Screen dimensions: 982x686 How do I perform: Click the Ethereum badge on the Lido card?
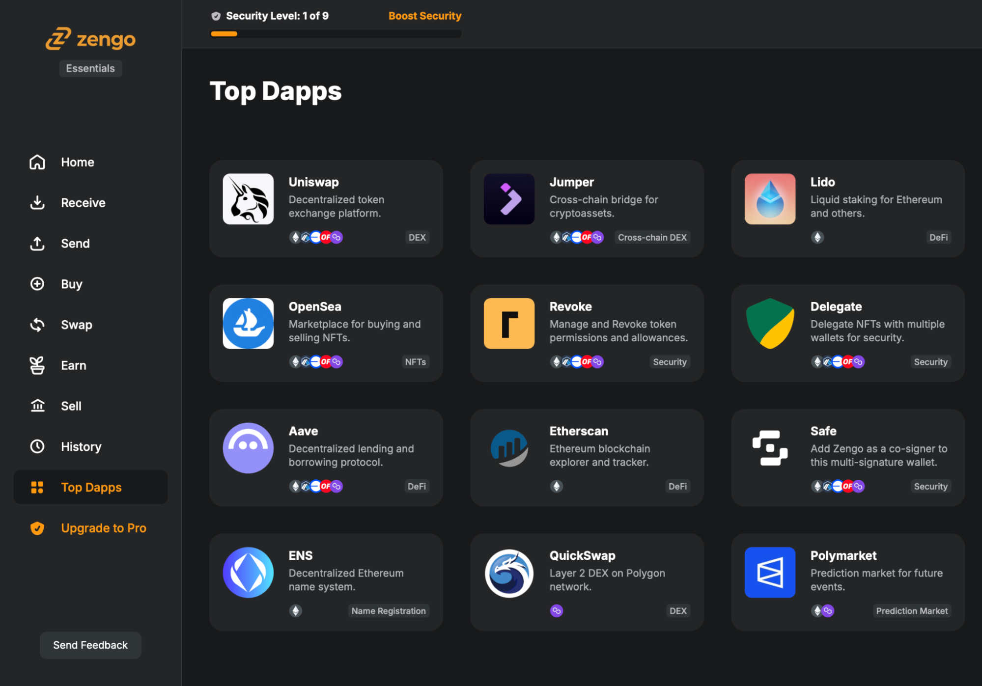pos(816,238)
